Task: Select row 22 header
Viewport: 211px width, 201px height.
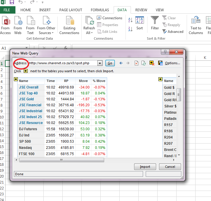Action: click(2, 188)
